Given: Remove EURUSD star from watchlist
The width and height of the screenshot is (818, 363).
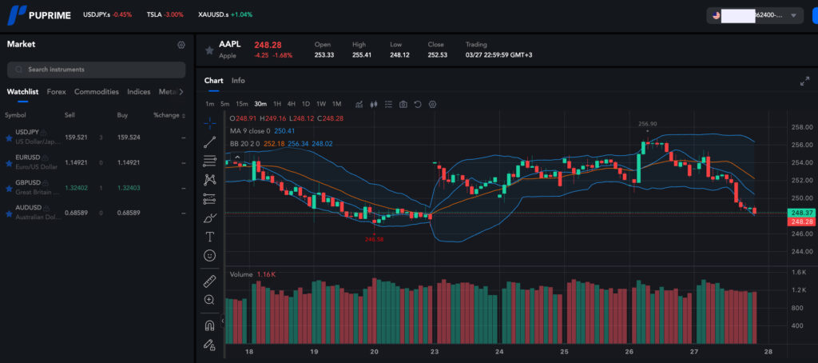Looking at the screenshot, I should click(9, 163).
